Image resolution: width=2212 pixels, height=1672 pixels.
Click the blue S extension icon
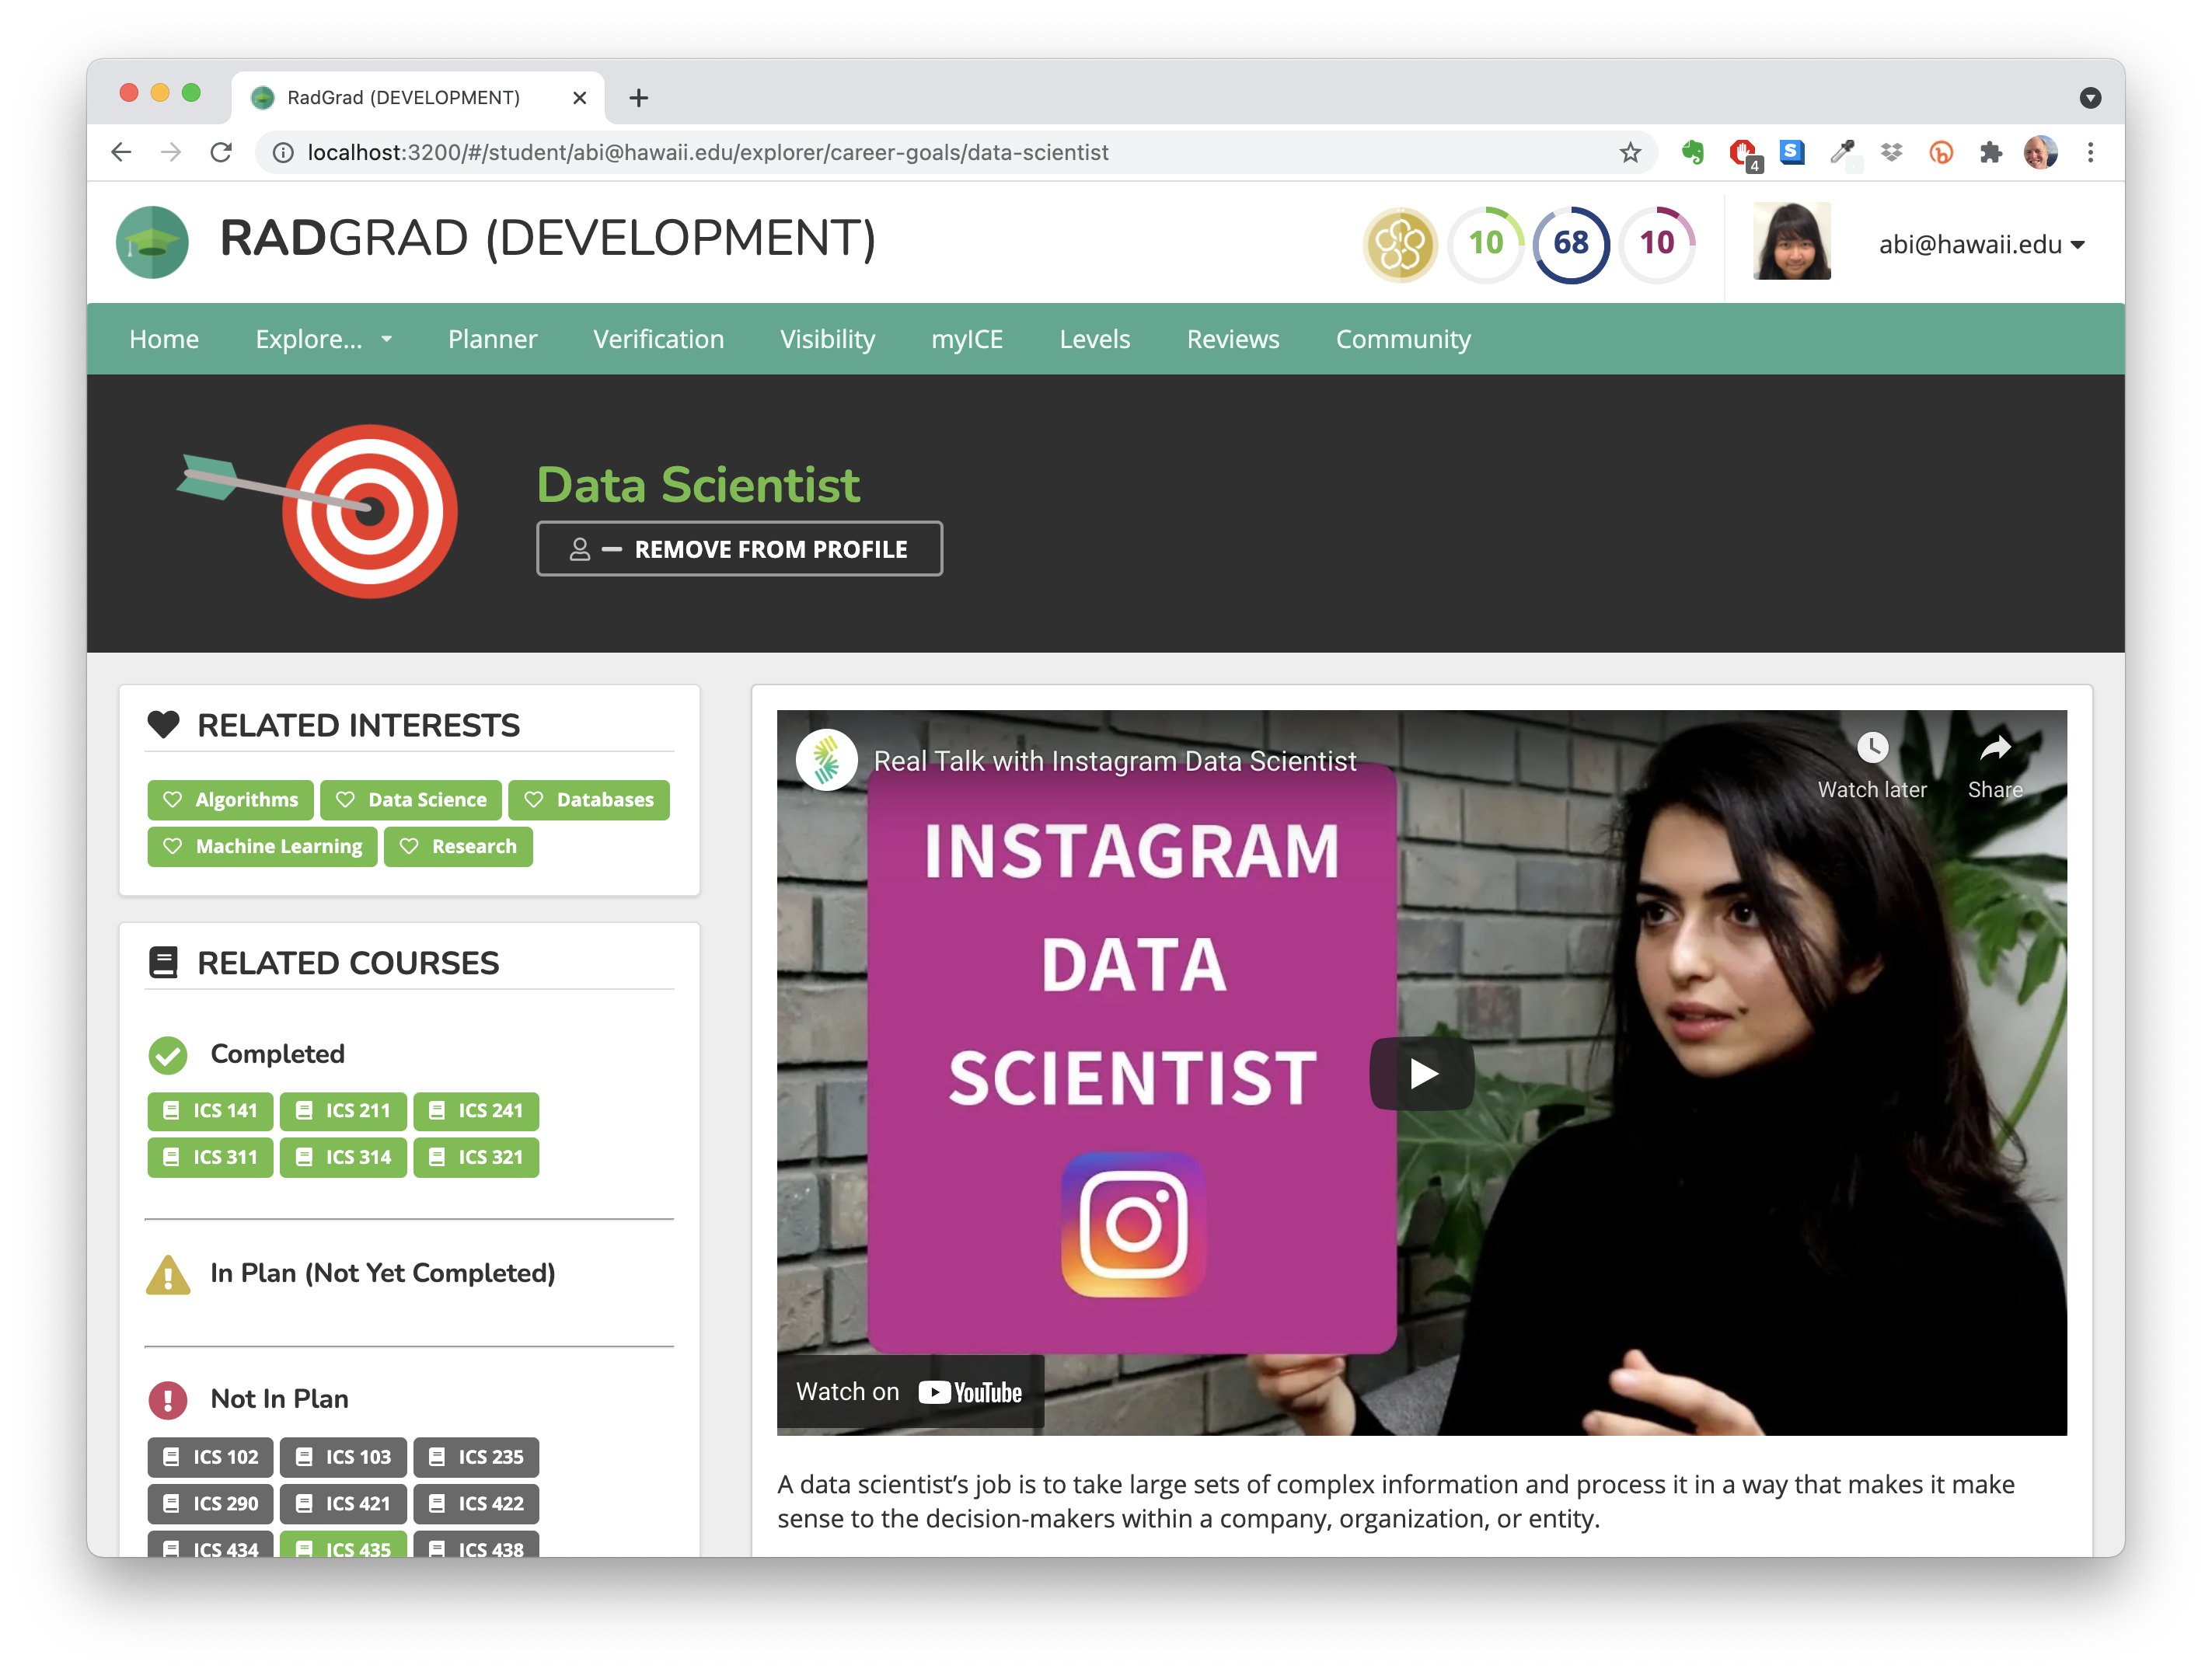(x=1792, y=152)
